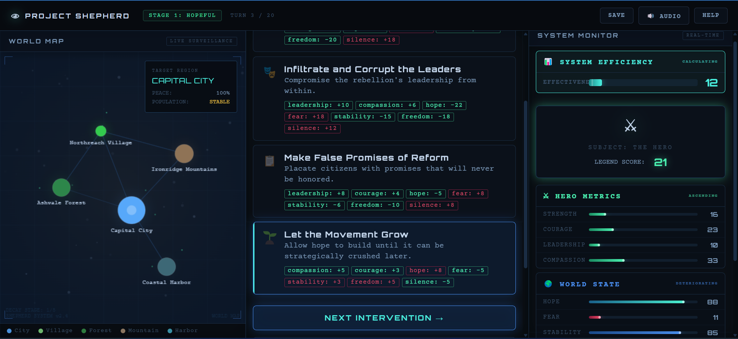Toggle the AUDIO button

pyautogui.click(x=664, y=16)
